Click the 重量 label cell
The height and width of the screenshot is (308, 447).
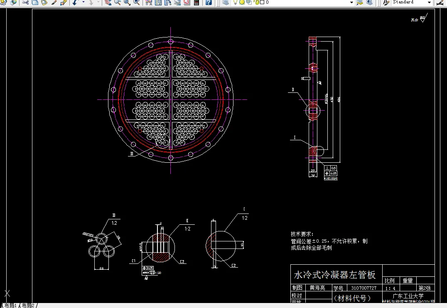(408, 281)
